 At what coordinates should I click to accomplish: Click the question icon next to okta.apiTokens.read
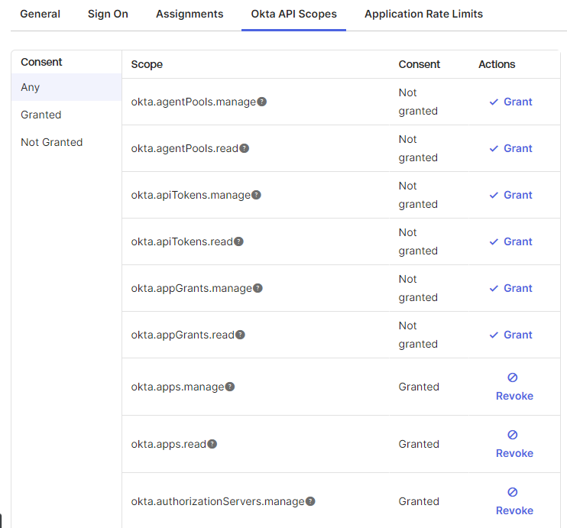[x=238, y=241]
